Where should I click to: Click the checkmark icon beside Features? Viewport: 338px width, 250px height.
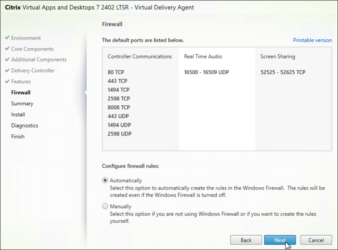pos(7,81)
